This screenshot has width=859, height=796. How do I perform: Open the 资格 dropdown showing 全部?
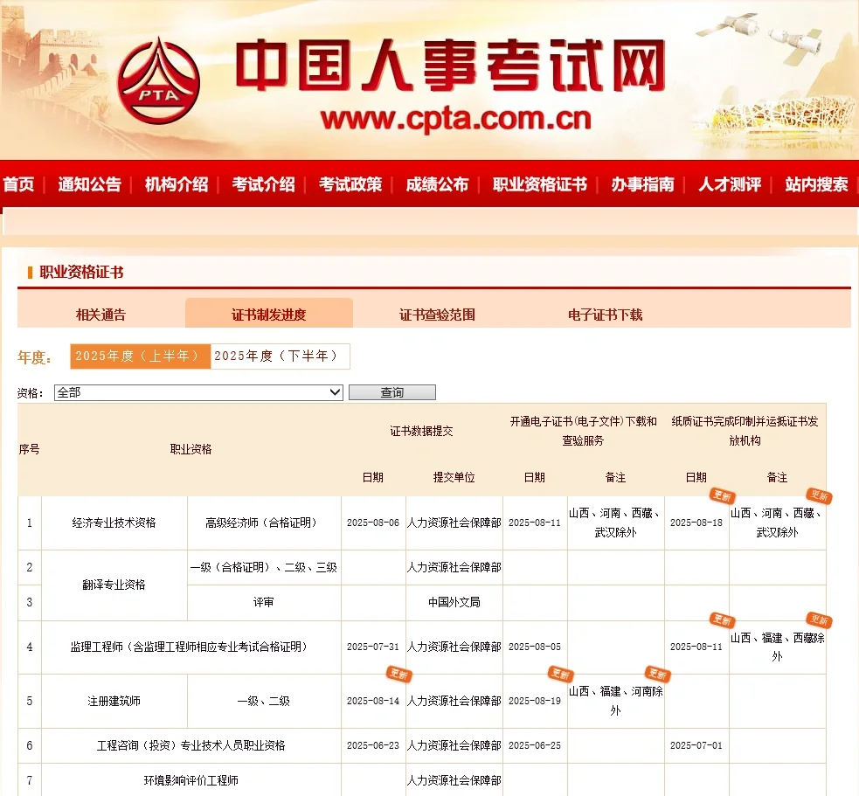pos(198,391)
